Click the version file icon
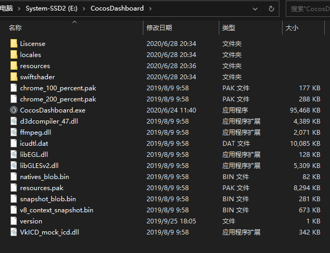Image resolution: width=330 pixels, height=253 pixels. coord(14,221)
